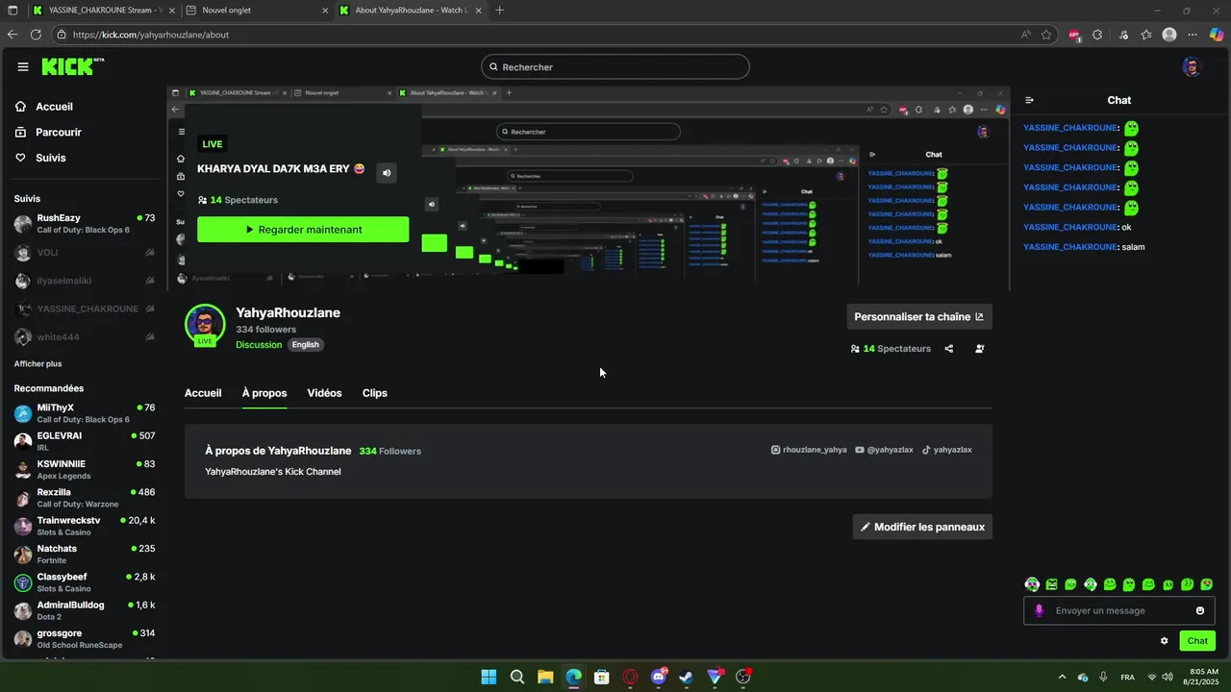Viewport: 1231px width, 692px height.
Task: Go back with the browser back arrow
Action: click(x=13, y=35)
